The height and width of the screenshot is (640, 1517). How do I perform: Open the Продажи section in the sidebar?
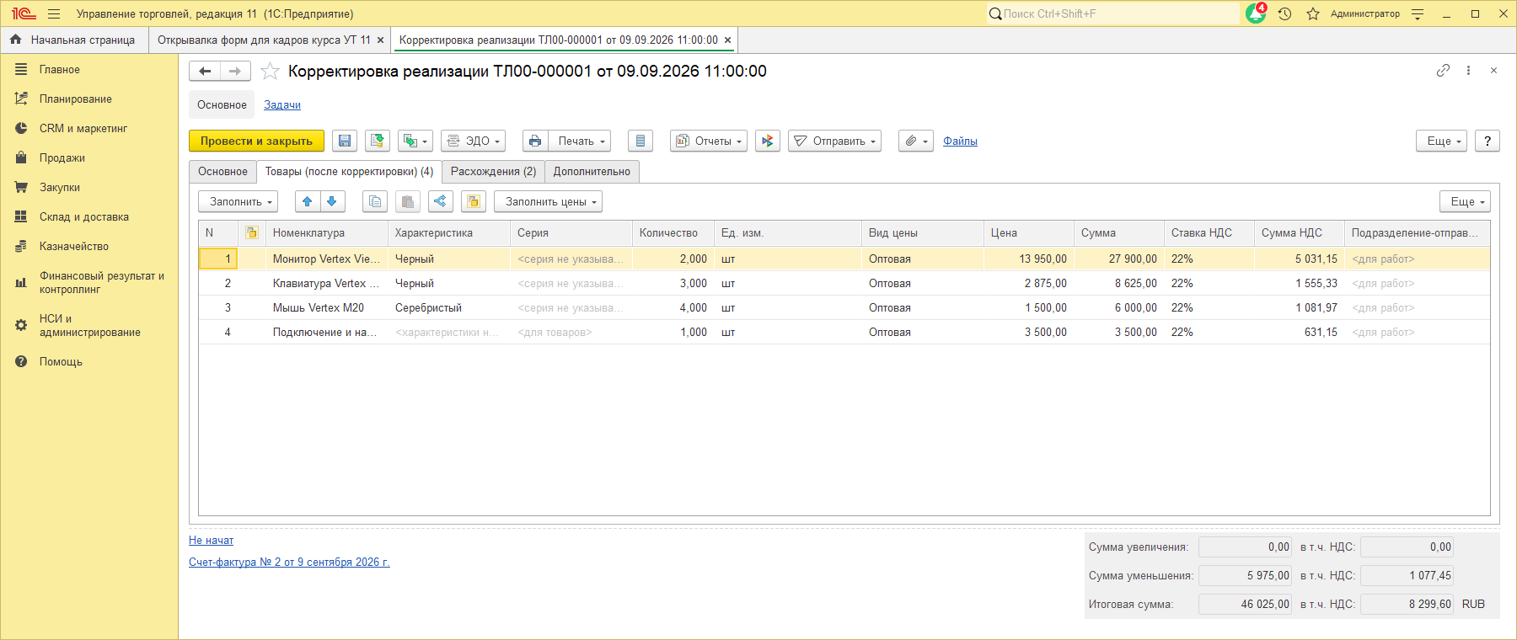click(x=62, y=158)
